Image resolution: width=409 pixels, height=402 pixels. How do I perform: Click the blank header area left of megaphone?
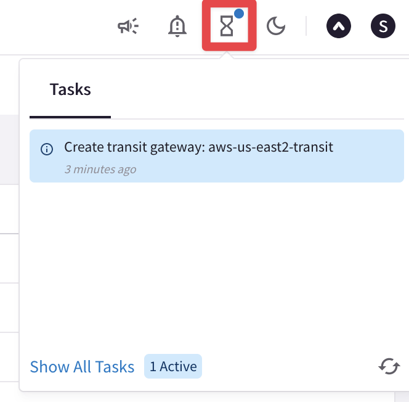(55, 27)
